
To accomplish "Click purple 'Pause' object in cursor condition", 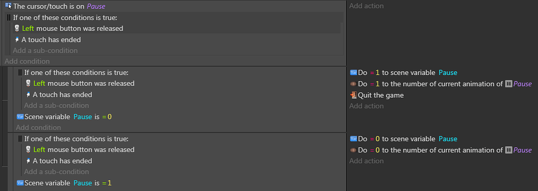I will 96,6.
